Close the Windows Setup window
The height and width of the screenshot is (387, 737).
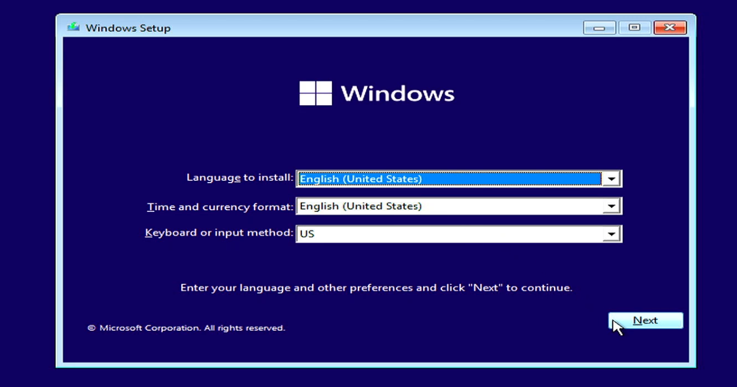pos(670,28)
